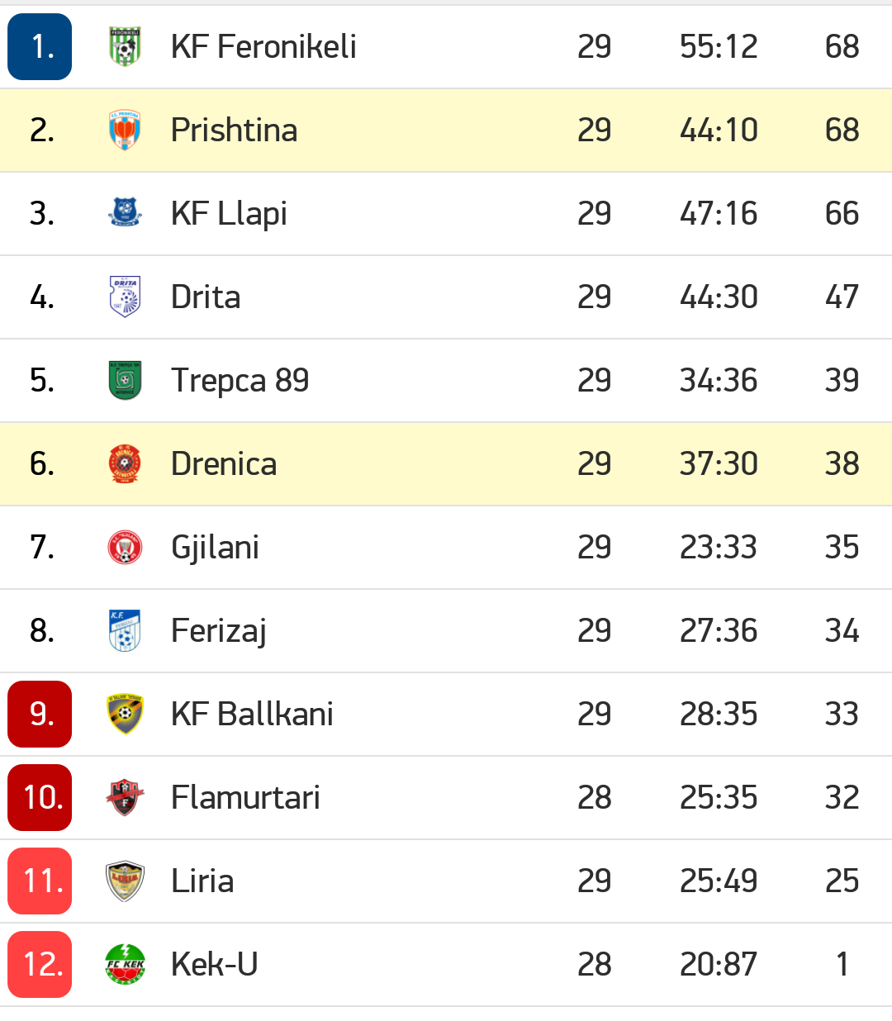Select the Prishtina team name
The image size is (892, 1021).
click(234, 131)
